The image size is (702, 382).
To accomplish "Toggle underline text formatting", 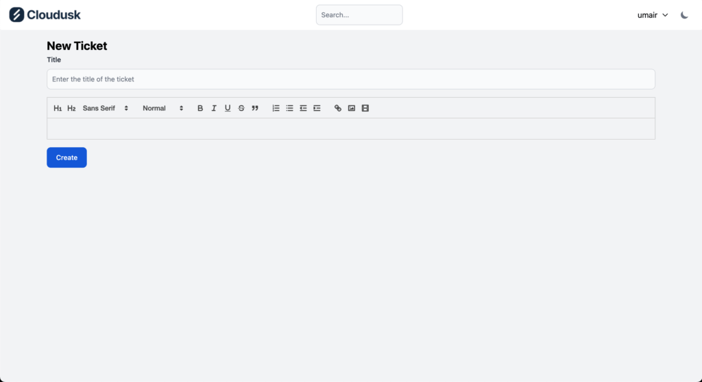I will [x=228, y=108].
